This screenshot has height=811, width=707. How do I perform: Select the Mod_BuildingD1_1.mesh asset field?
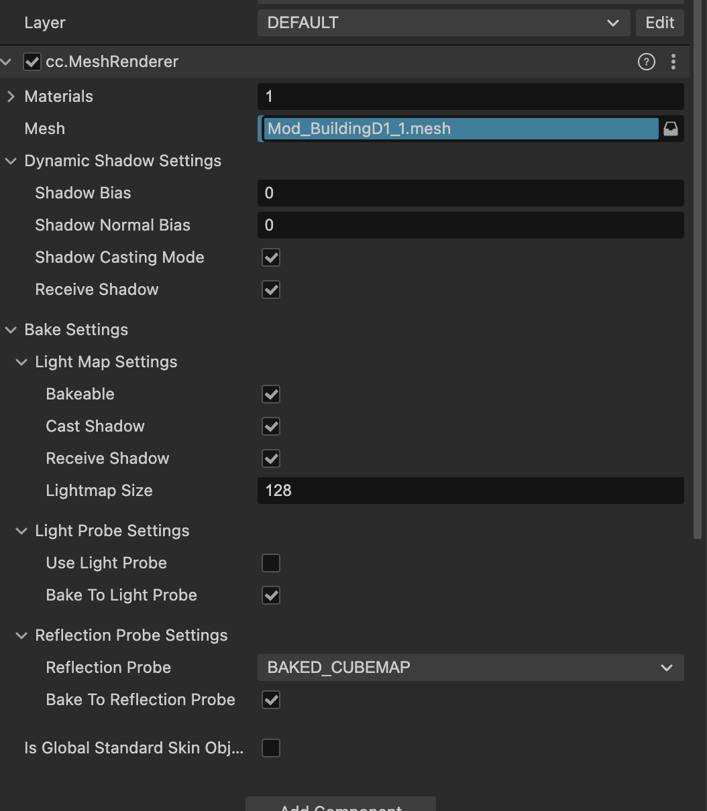click(460, 129)
